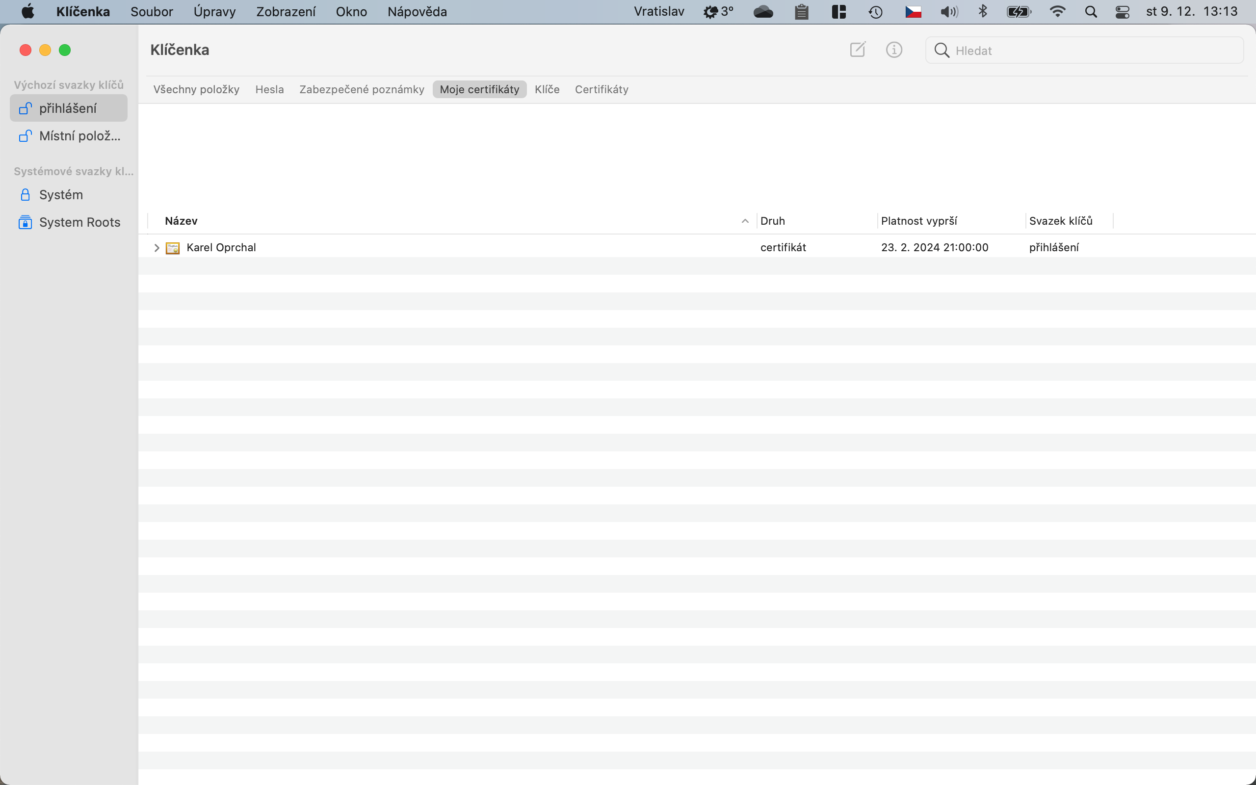Click the certificate icon beside Karel Oprchal
Image resolution: width=1256 pixels, height=785 pixels.
(172, 248)
